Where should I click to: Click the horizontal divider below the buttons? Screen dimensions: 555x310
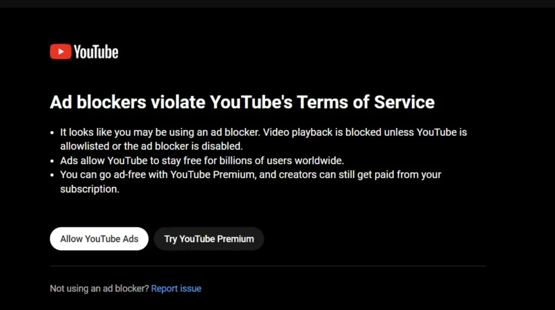point(267,266)
